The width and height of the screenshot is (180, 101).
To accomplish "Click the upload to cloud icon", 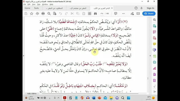I will [x=37, y=13].
